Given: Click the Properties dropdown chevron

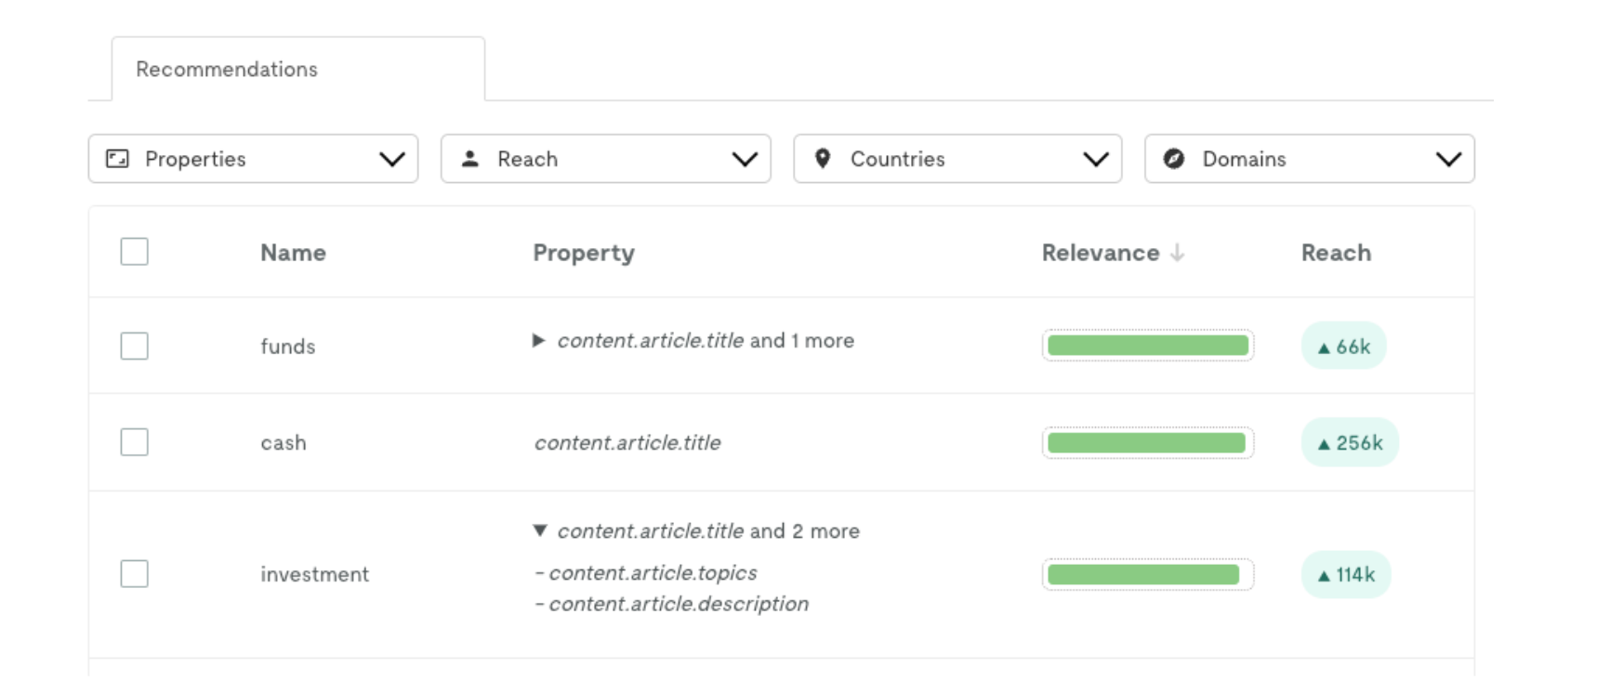Looking at the screenshot, I should coord(392,160).
